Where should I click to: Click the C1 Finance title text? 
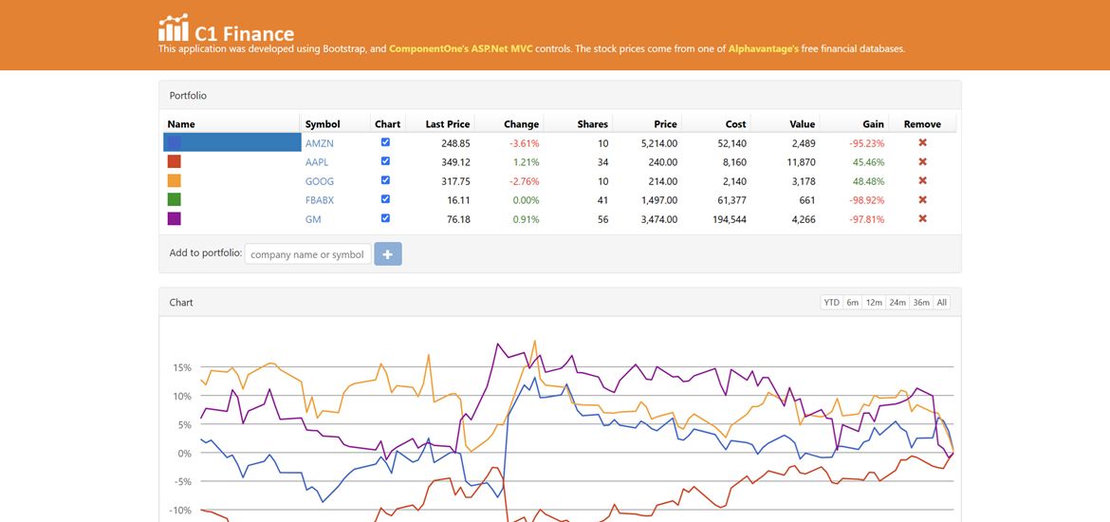pos(244,32)
